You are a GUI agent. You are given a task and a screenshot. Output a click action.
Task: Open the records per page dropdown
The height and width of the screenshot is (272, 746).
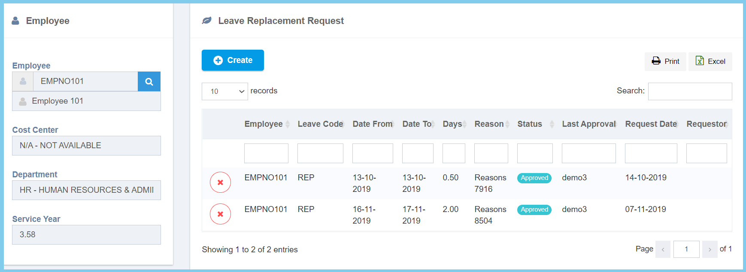[224, 91]
